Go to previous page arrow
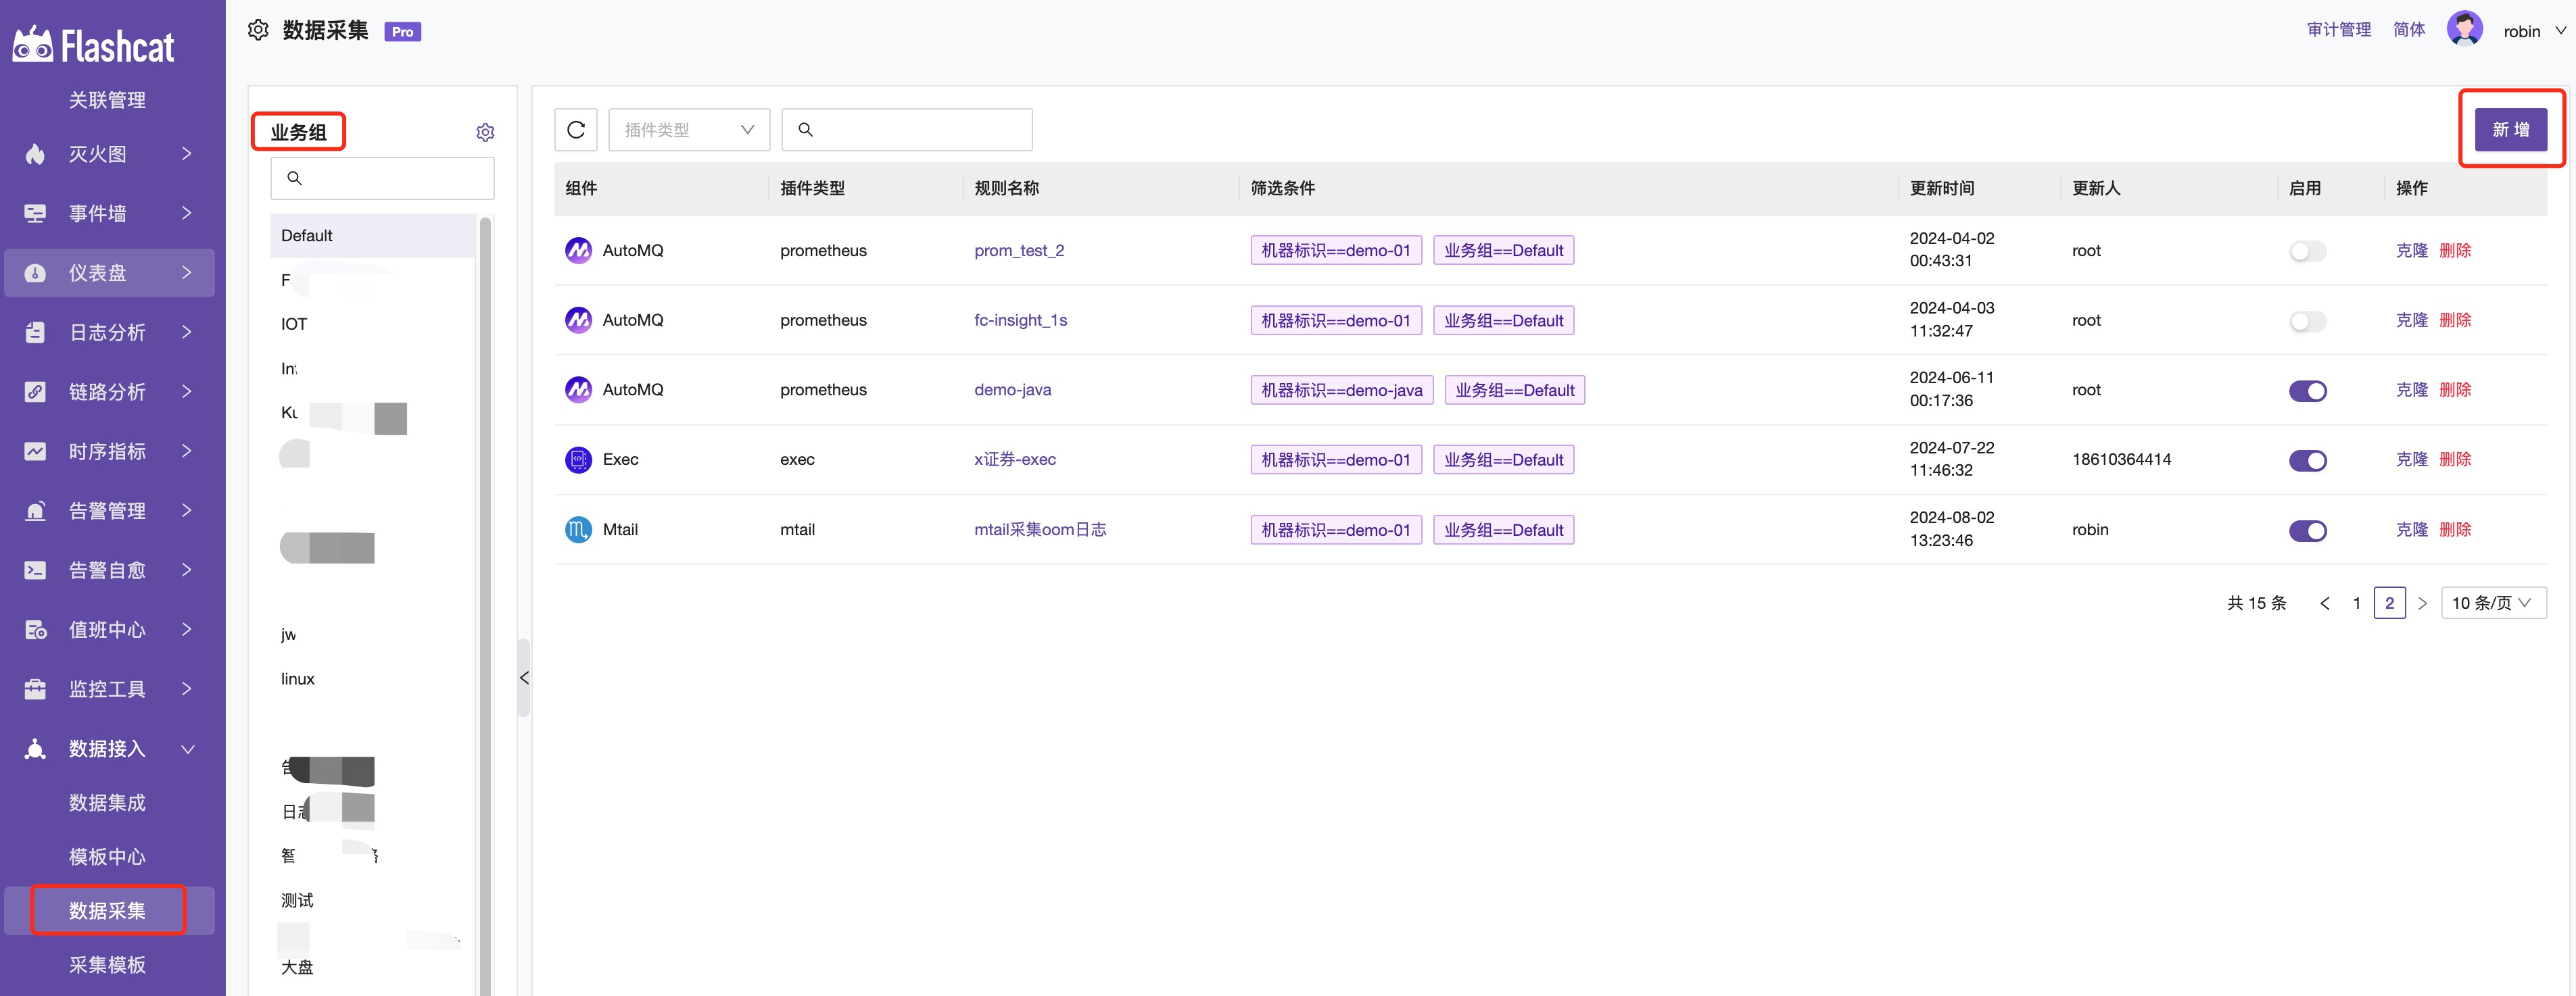2576x996 pixels. (x=2324, y=602)
